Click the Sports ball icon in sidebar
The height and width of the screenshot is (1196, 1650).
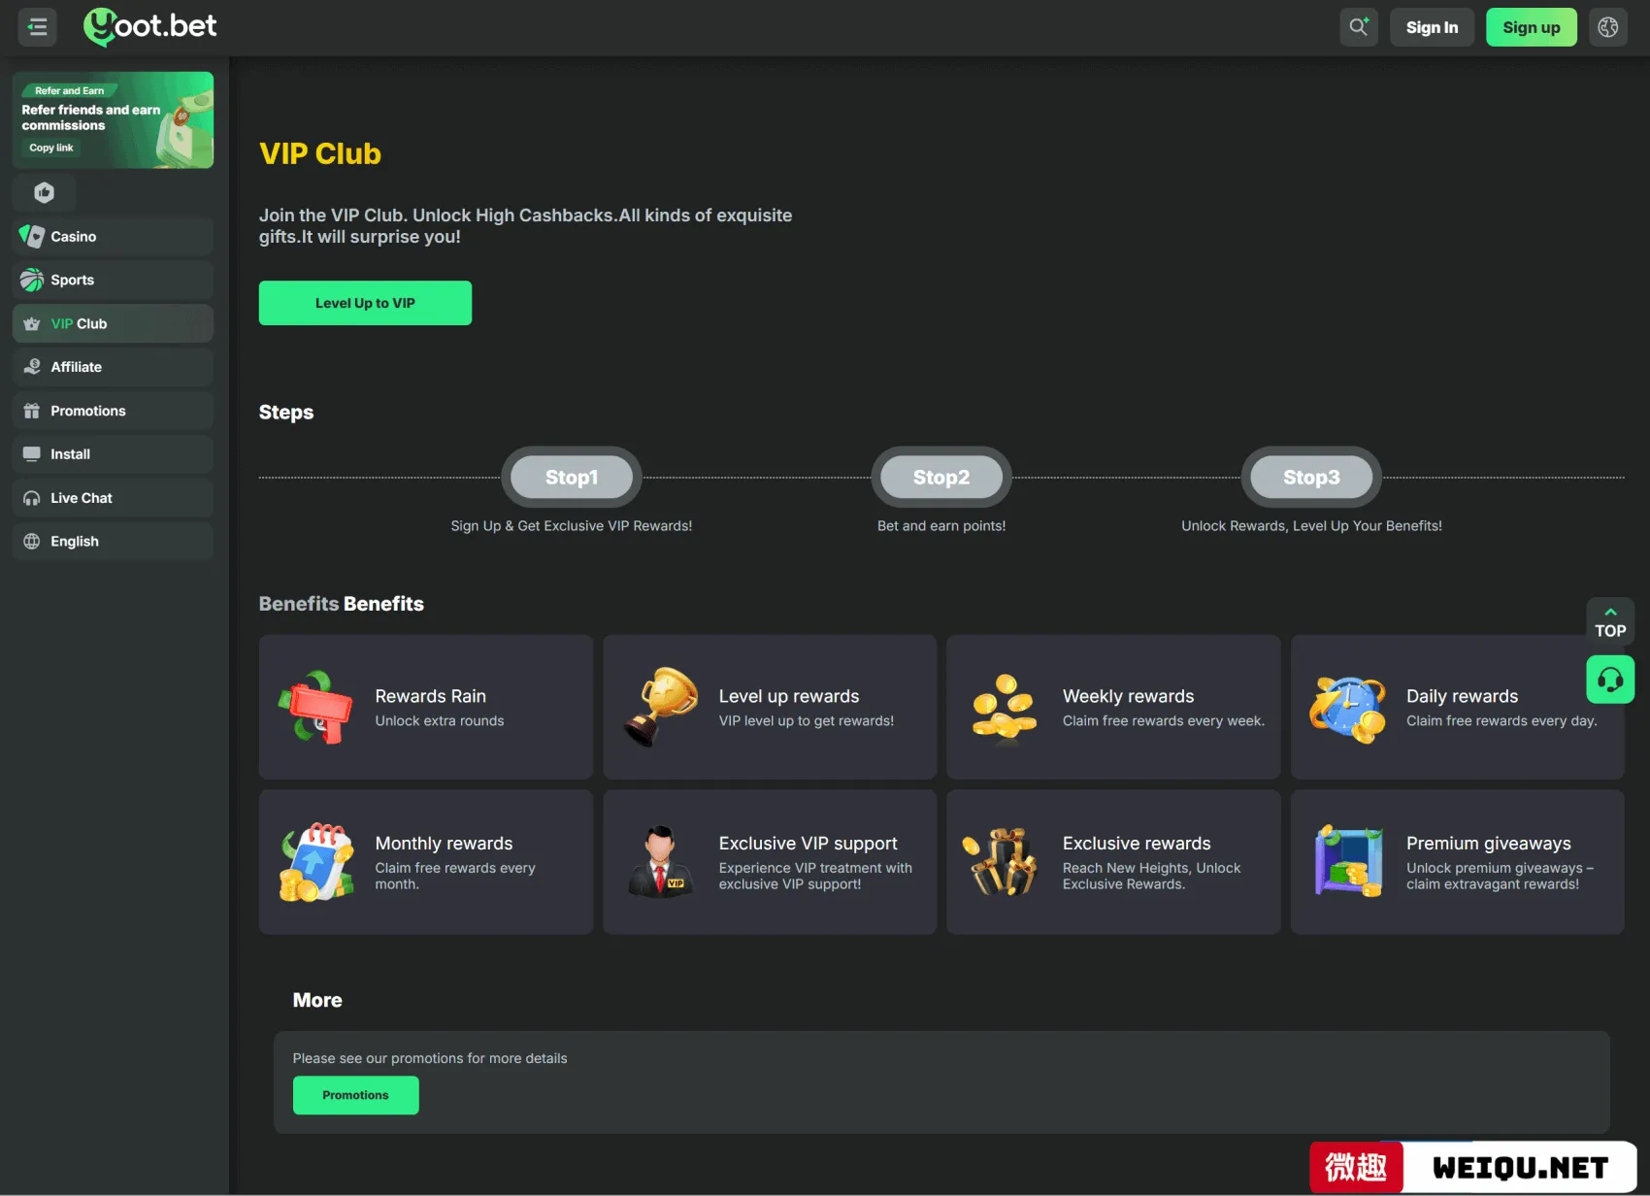click(x=32, y=280)
